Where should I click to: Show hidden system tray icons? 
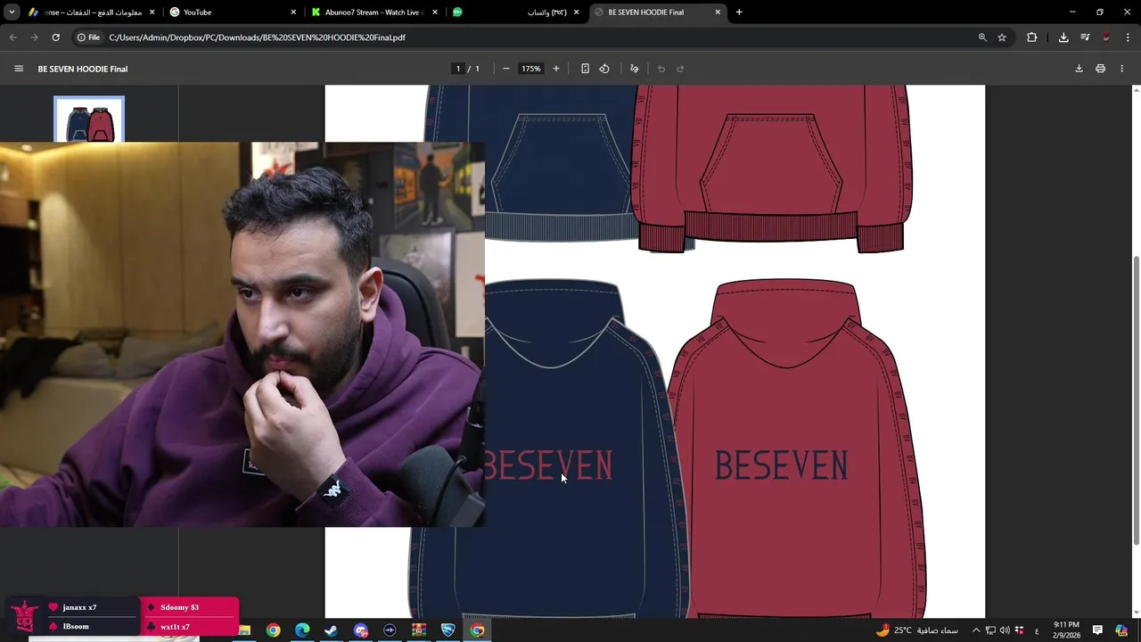(x=976, y=630)
